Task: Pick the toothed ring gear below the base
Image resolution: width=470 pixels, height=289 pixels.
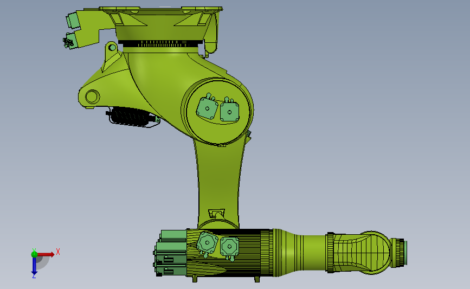Action: pyautogui.click(x=160, y=44)
